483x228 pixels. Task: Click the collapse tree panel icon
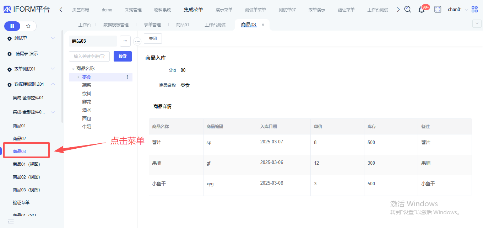pos(137,42)
